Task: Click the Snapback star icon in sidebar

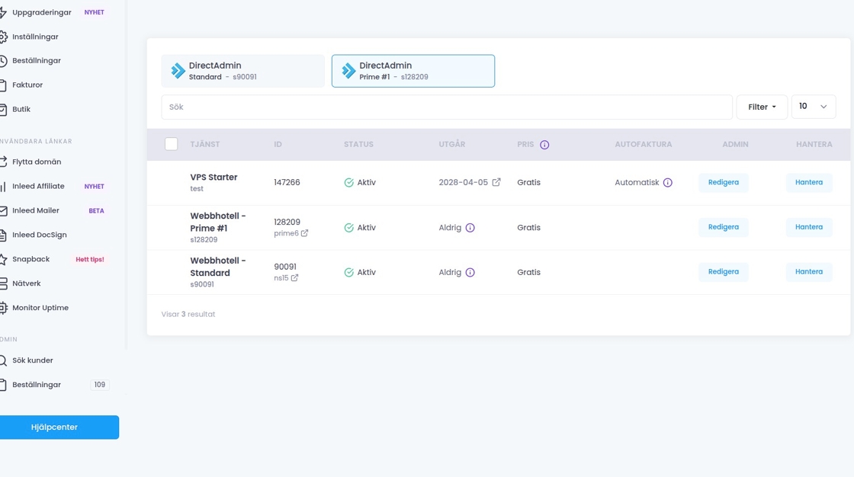Action: pos(3,259)
